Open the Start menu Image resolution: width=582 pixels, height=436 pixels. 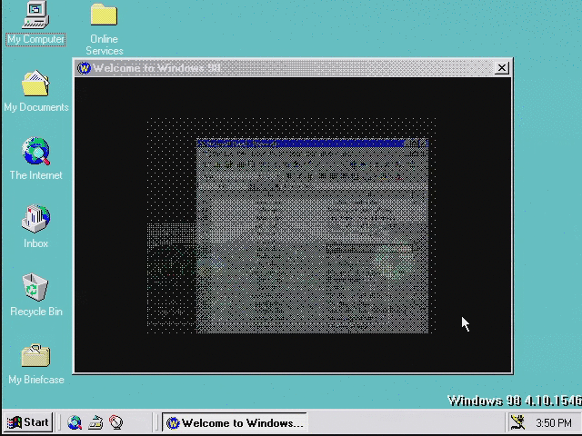click(x=28, y=422)
